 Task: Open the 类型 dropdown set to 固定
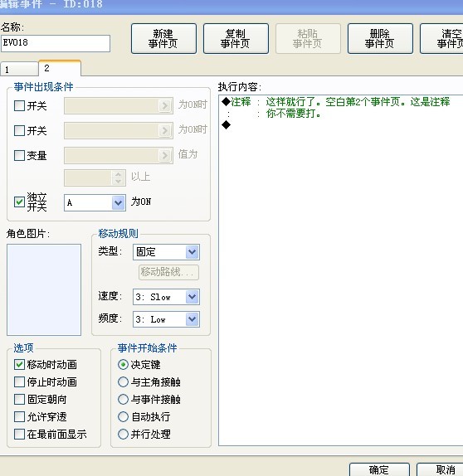click(x=166, y=252)
